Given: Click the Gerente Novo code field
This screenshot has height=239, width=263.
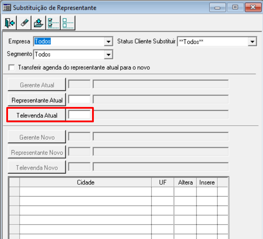Looking at the screenshot, I should (x=79, y=136).
